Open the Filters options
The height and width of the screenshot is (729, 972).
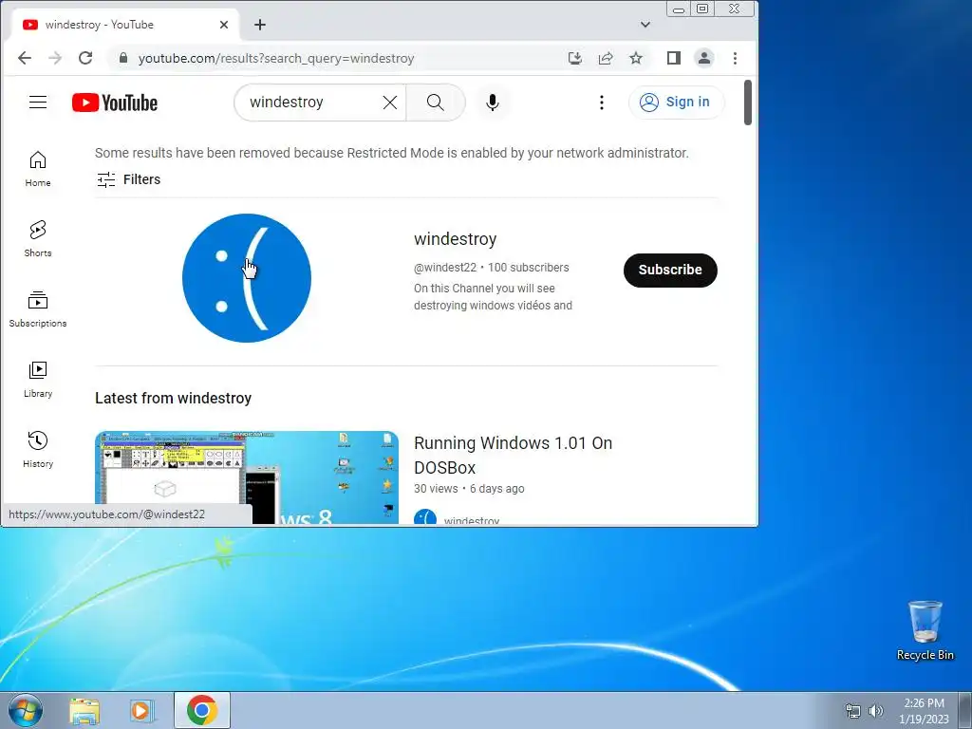pyautogui.click(x=129, y=179)
